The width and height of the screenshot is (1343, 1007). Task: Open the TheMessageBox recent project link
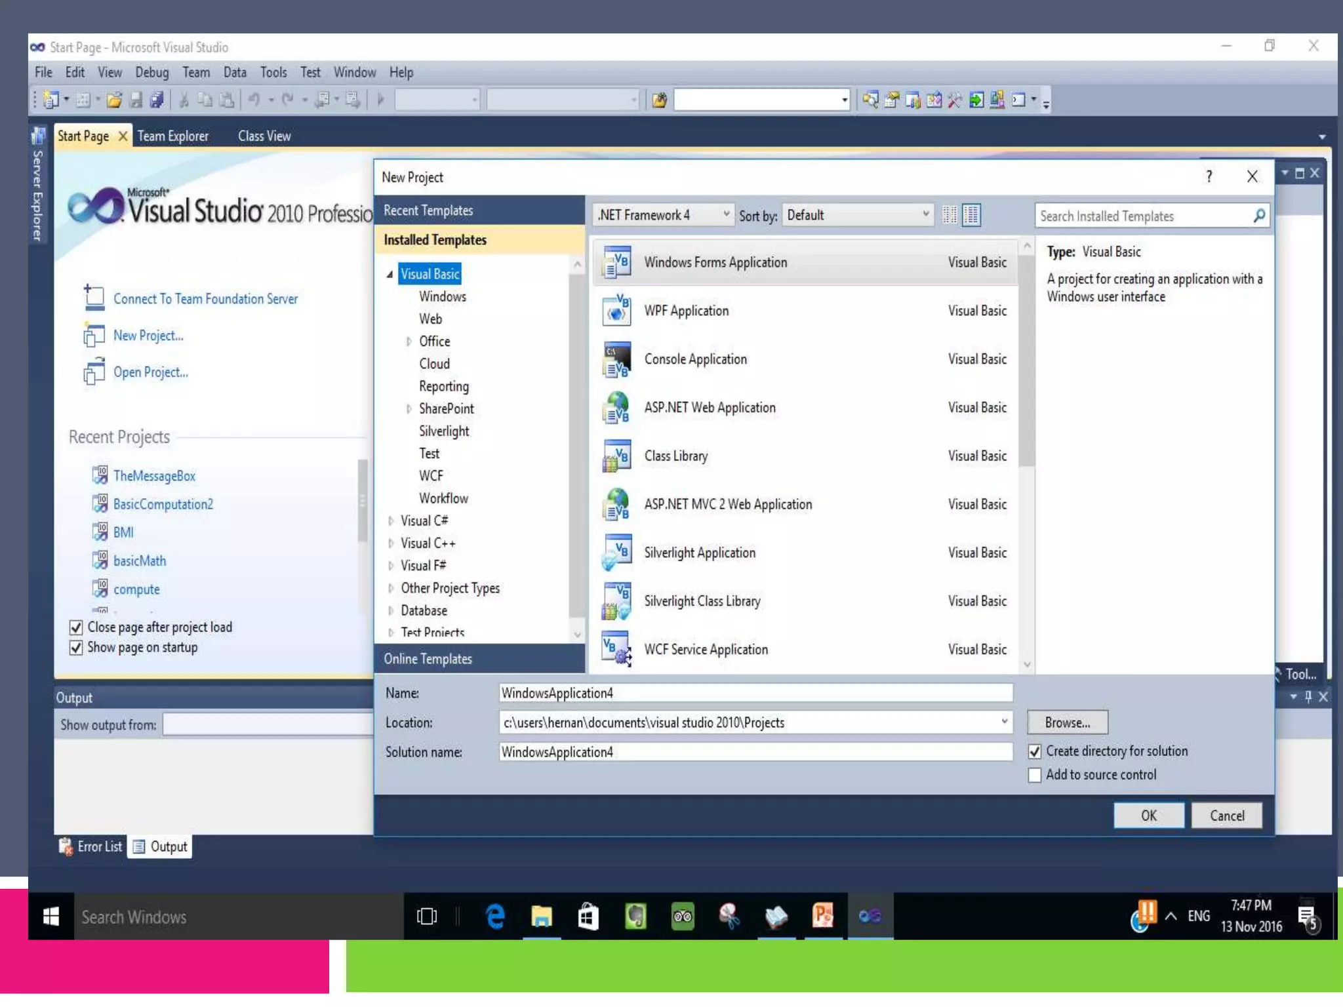coord(154,476)
